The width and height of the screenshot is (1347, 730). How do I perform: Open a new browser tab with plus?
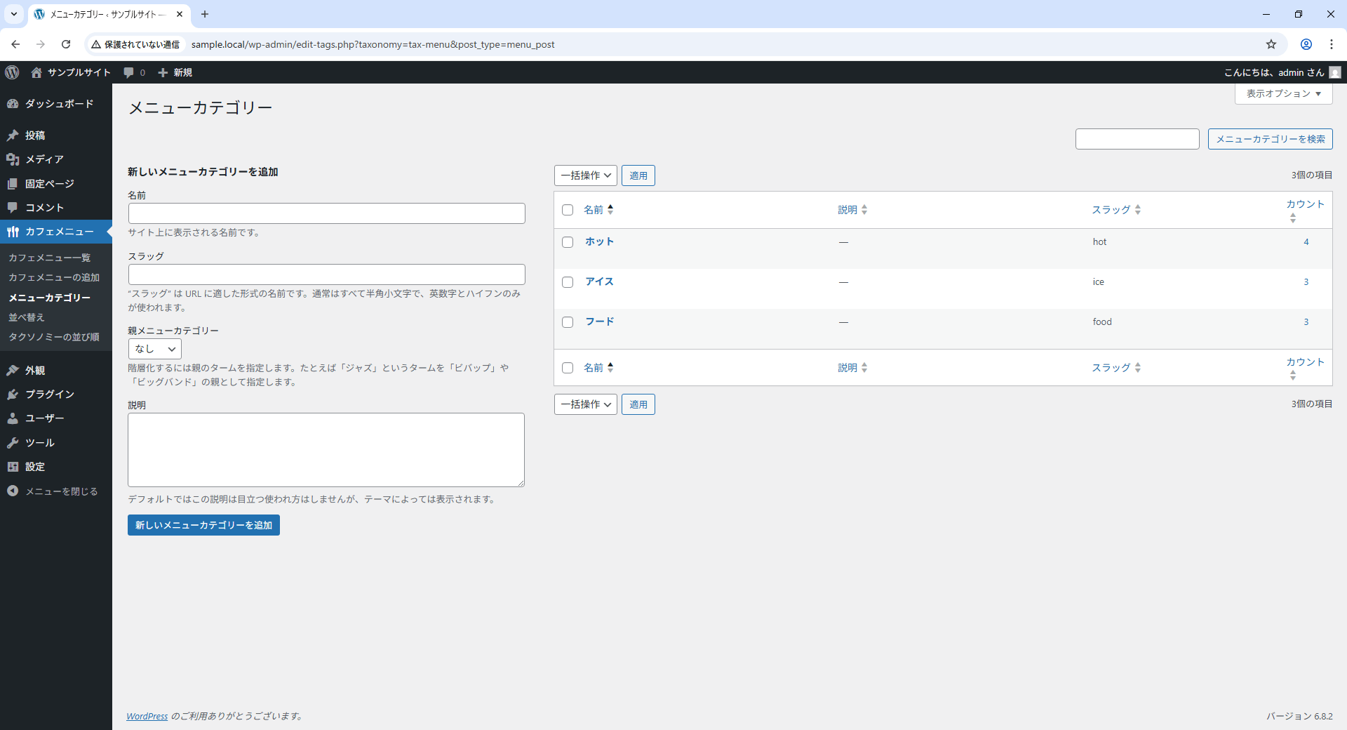pyautogui.click(x=204, y=14)
